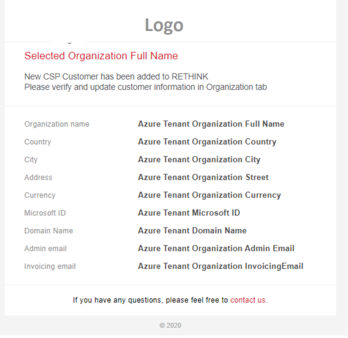The image size is (348, 338).
Task: Click the 'Domain Name' label
Action: click(x=49, y=231)
